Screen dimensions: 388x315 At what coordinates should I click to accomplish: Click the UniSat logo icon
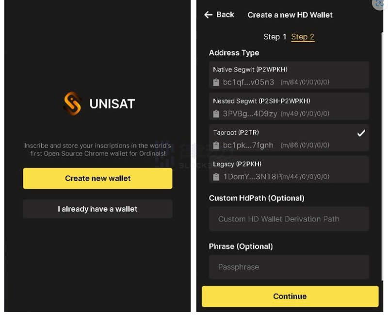(x=73, y=103)
